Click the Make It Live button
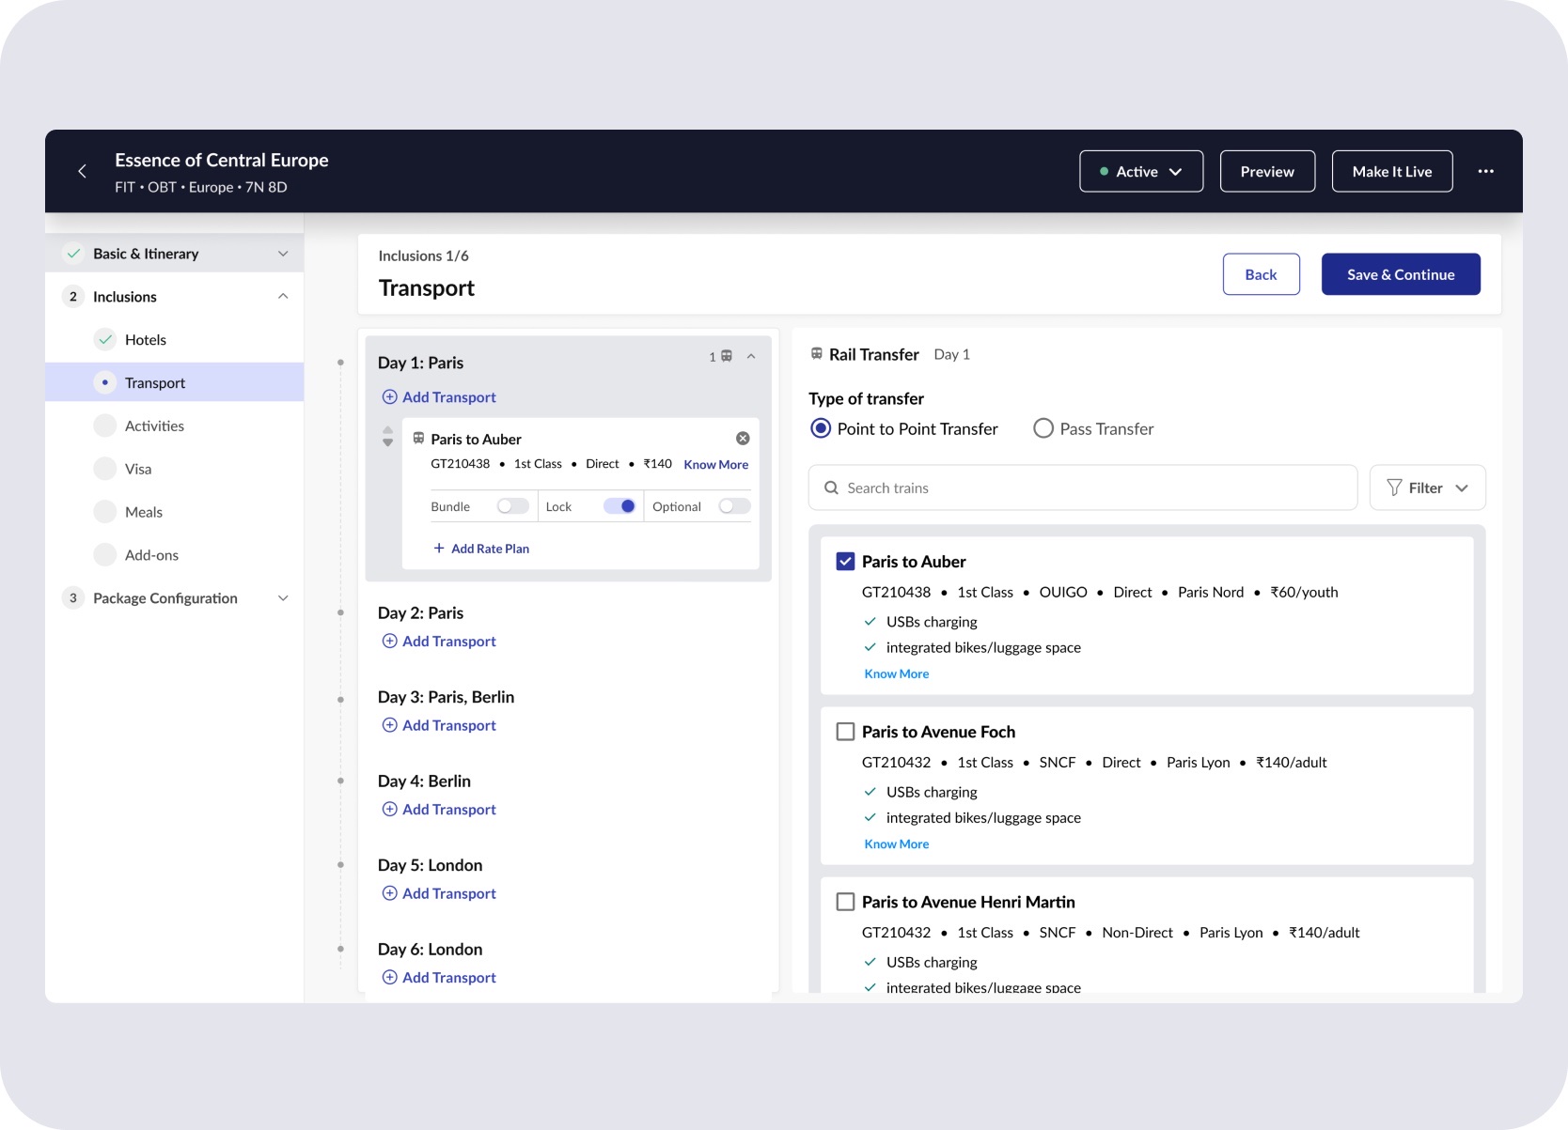The height and width of the screenshot is (1130, 1568). pyautogui.click(x=1392, y=171)
